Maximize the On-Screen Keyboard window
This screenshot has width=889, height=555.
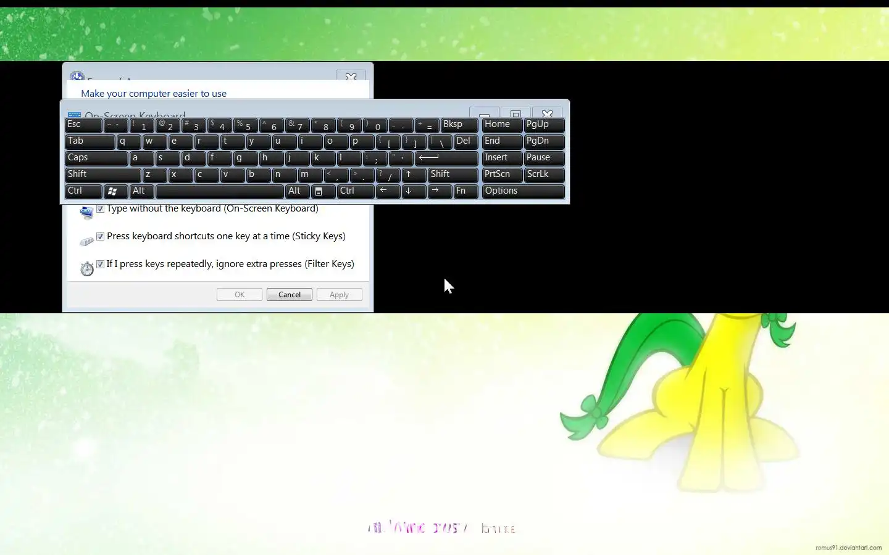click(516, 113)
